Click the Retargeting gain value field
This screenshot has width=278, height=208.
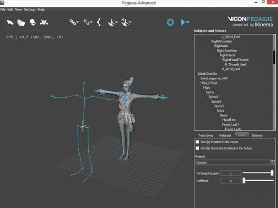[231, 173]
